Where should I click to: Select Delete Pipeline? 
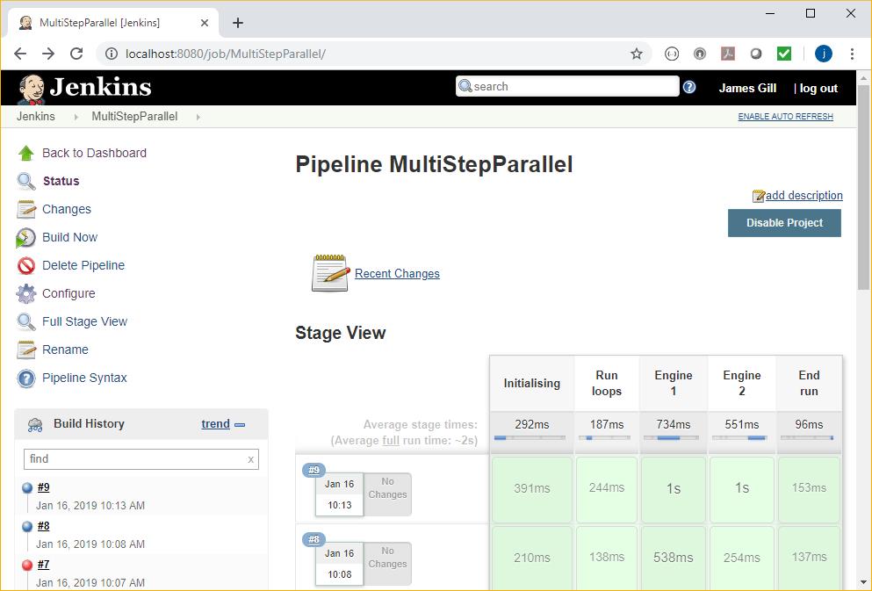pos(83,266)
